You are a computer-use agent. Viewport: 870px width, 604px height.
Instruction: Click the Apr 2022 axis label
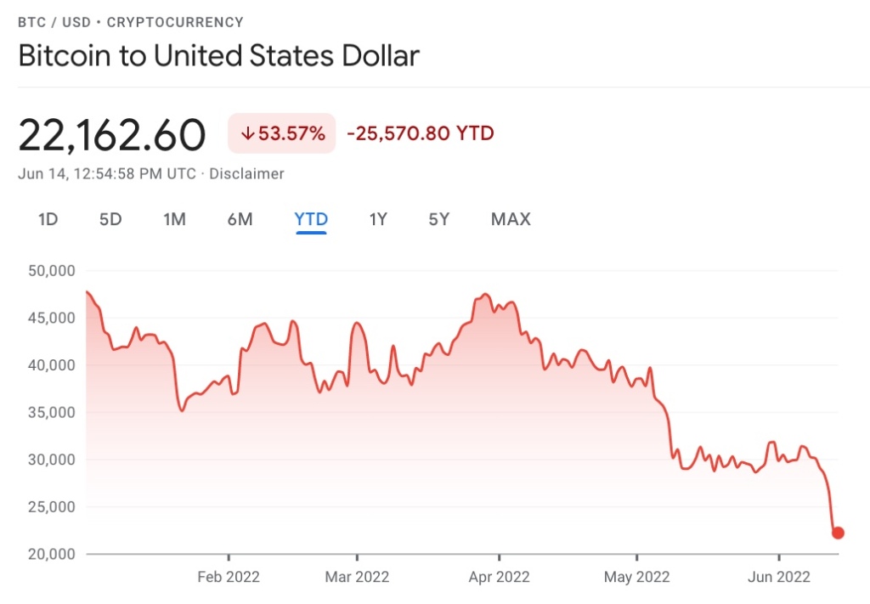pyautogui.click(x=498, y=577)
